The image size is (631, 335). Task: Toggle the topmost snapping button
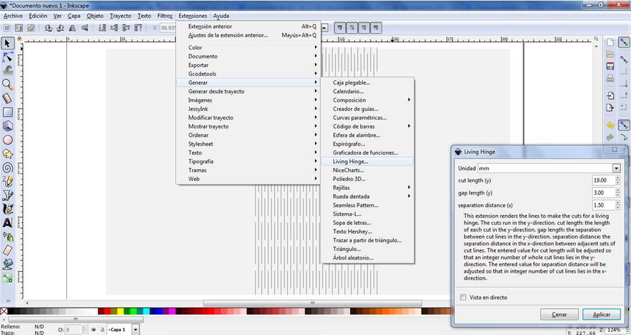point(624,43)
